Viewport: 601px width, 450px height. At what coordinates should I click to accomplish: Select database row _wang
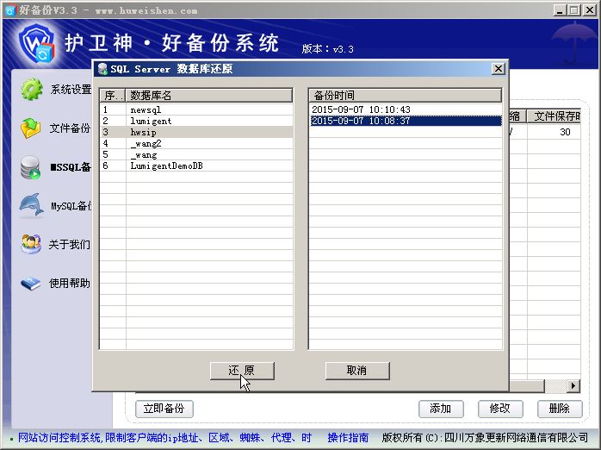click(x=196, y=154)
